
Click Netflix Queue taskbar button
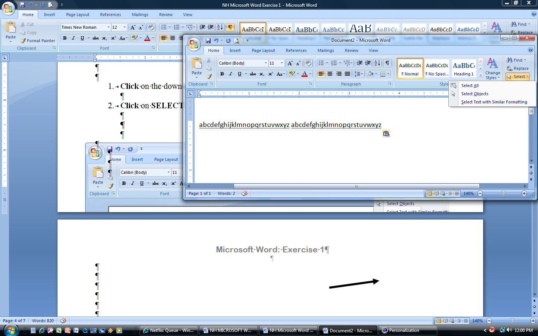tap(169, 330)
